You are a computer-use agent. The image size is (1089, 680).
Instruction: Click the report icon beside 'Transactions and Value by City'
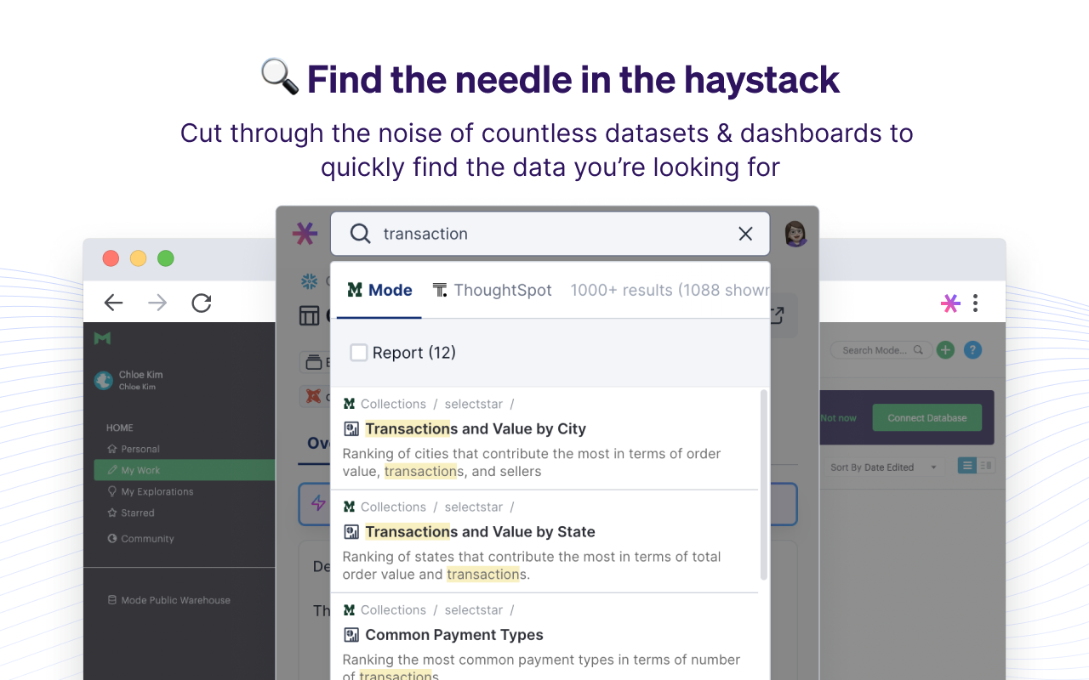(x=351, y=429)
